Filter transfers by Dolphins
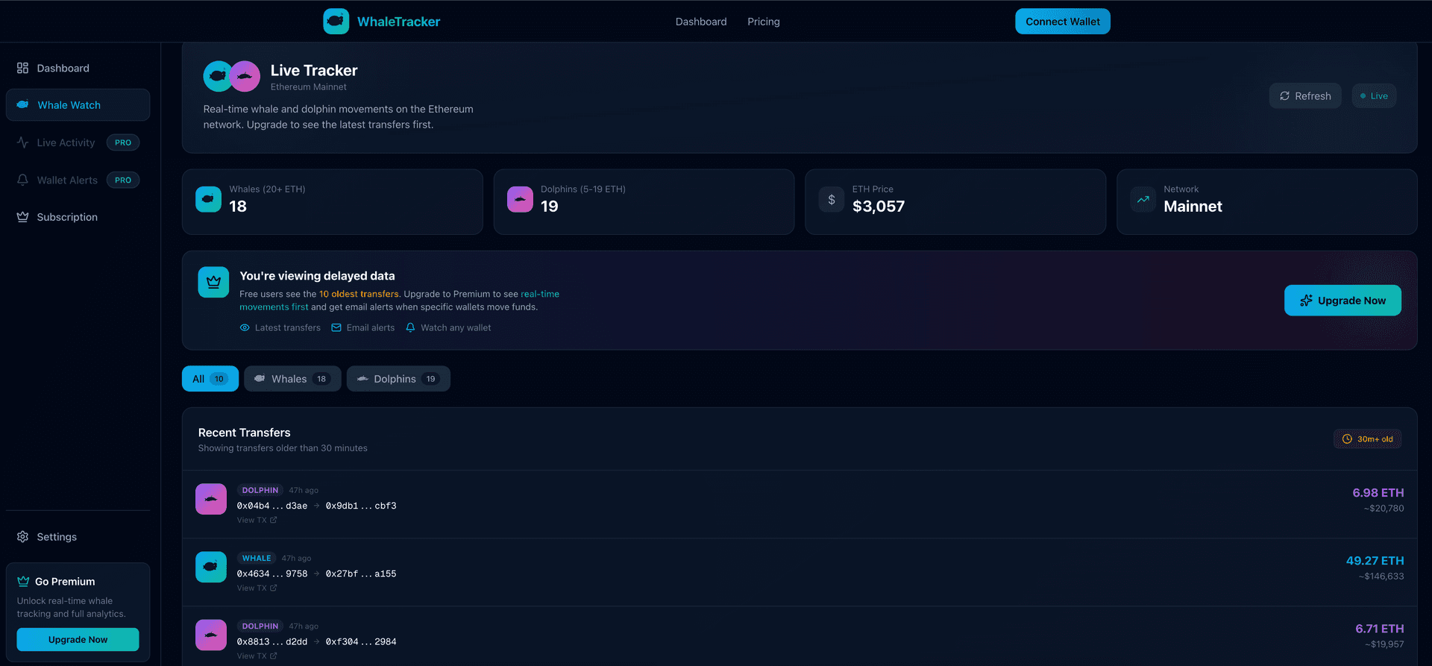The width and height of the screenshot is (1432, 666). (398, 379)
